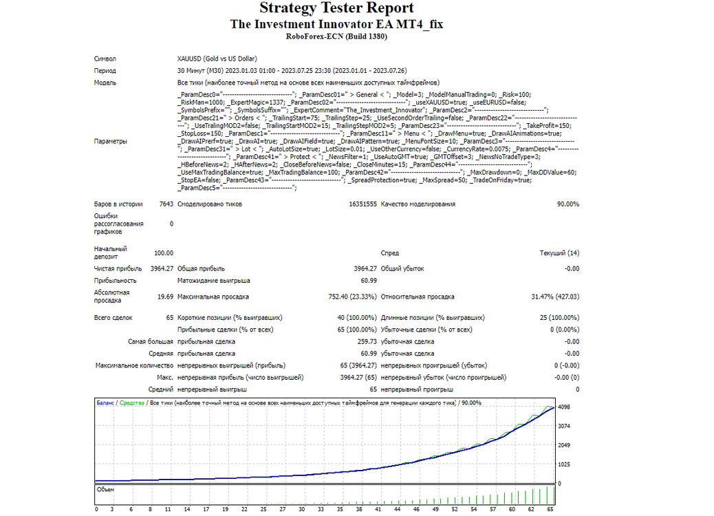Click the "Длинные позиции (% выигравших)" label
The height and width of the screenshot is (516, 714).
[x=433, y=317]
